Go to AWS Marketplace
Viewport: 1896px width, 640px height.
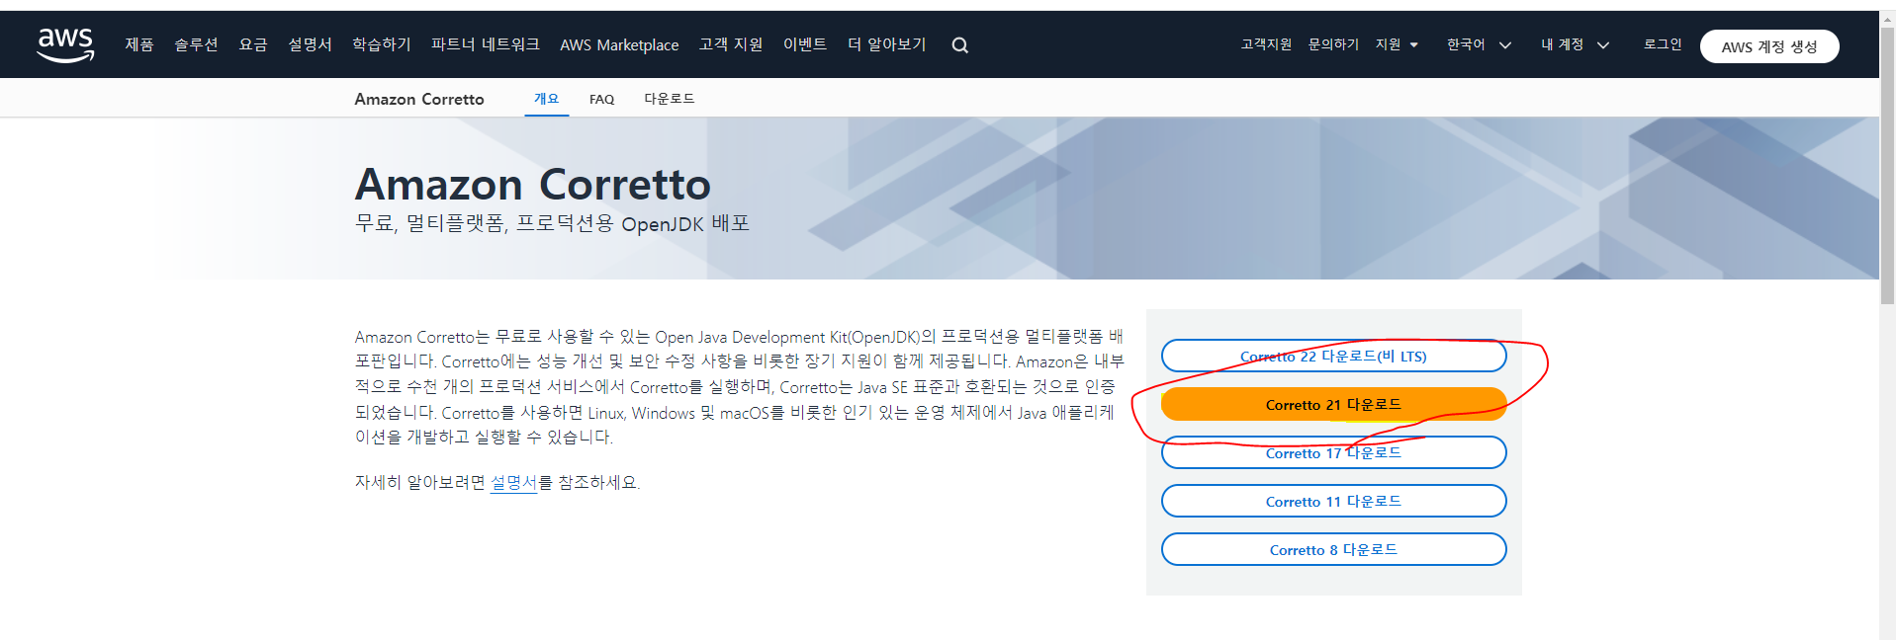(x=619, y=45)
